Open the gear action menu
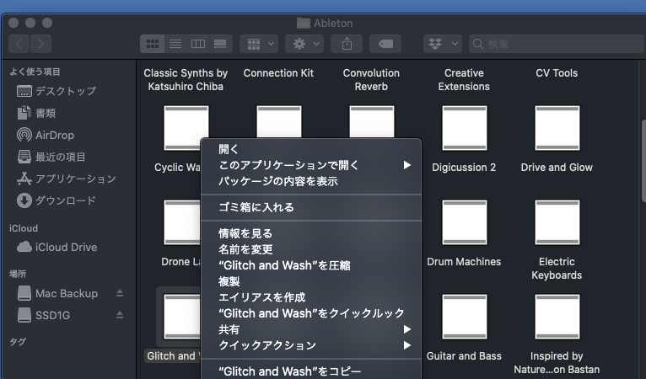 point(304,44)
